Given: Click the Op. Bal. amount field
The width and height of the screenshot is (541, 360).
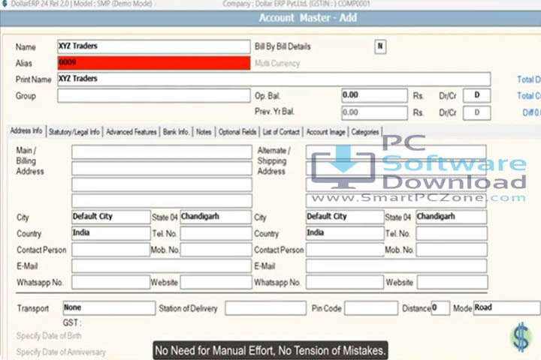Looking at the screenshot, I should [374, 95].
